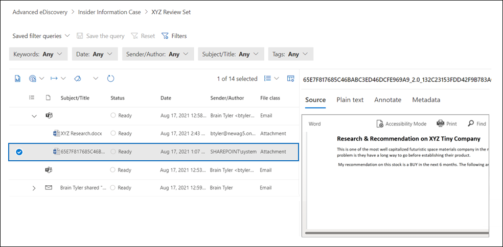Sort by Date column header
This screenshot has height=247, width=503.
tap(166, 98)
